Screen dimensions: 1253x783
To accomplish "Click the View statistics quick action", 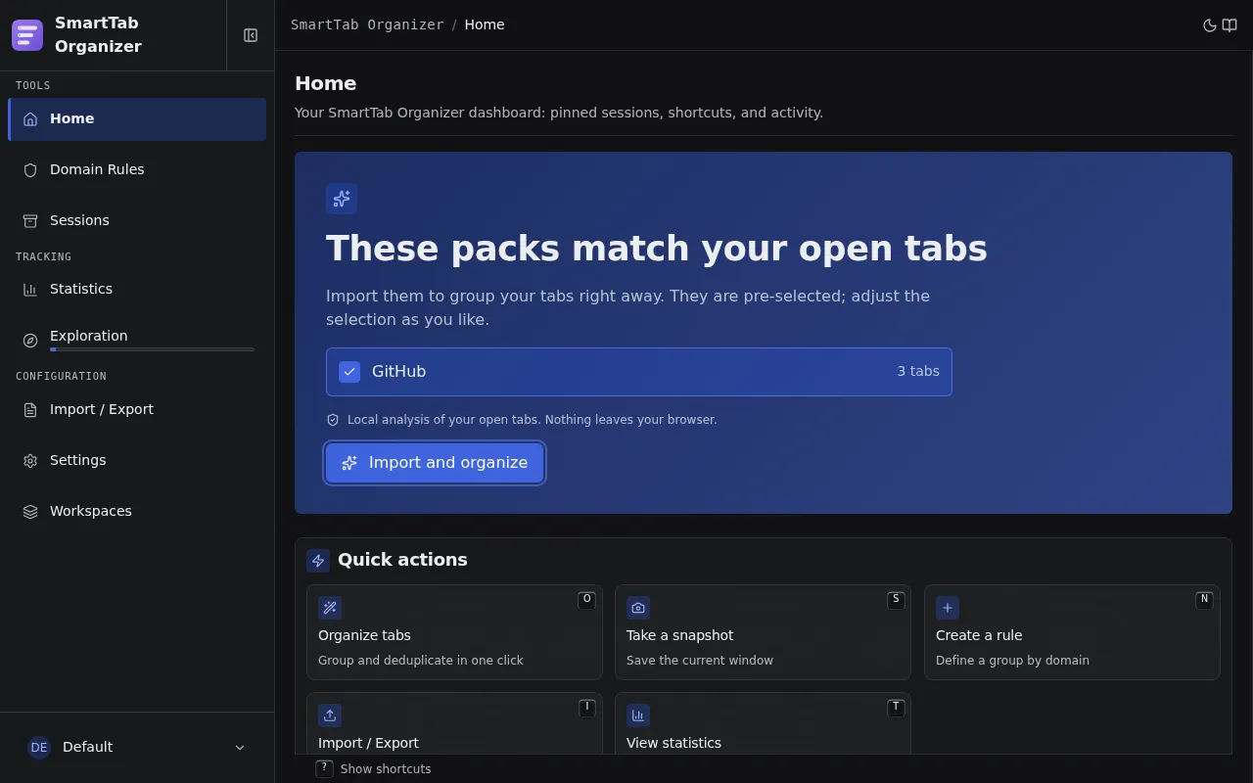I will click(763, 724).
